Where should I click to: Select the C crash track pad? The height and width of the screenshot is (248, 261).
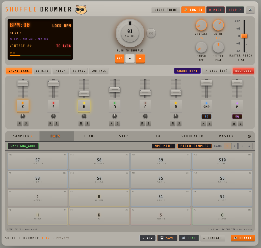click(x=145, y=106)
